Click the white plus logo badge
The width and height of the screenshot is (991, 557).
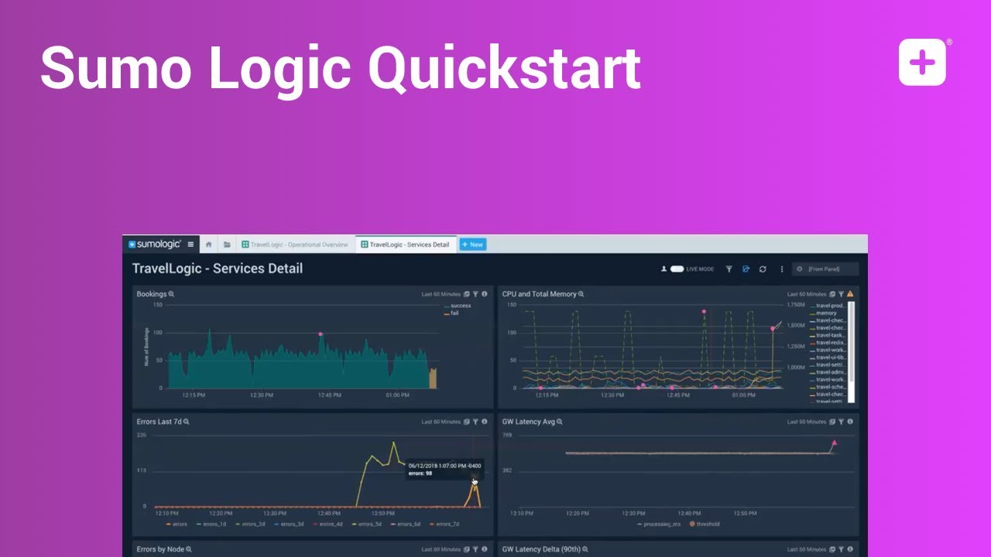pyautogui.click(x=922, y=62)
